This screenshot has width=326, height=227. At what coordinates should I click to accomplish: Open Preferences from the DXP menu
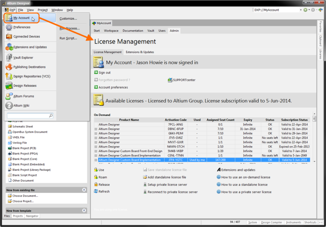[21, 27]
